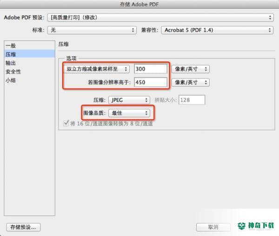Open the 压缩 JPEG dropdown
Image resolution: width=279 pixels, height=236 pixels.
click(x=129, y=100)
